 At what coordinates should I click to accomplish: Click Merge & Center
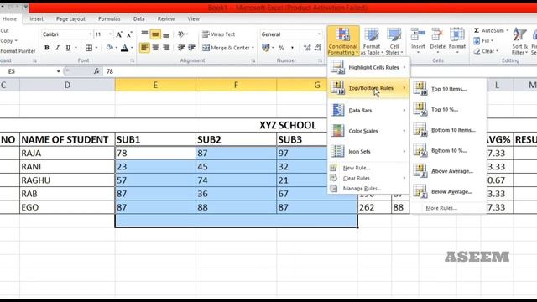click(x=228, y=48)
